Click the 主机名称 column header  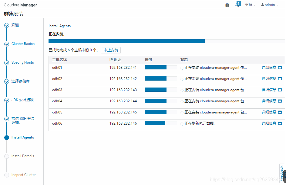coord(59,60)
